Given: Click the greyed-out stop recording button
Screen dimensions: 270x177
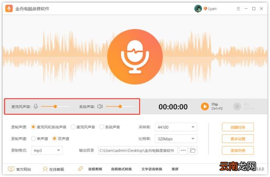Looking at the screenshot, I should click(237, 106).
